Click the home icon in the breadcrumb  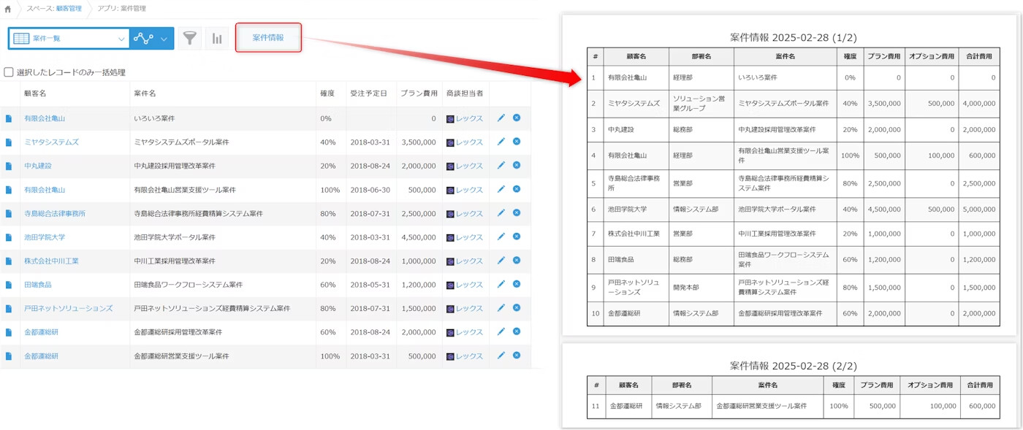tap(8, 9)
